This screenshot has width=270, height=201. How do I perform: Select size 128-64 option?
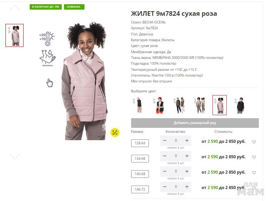(140, 143)
